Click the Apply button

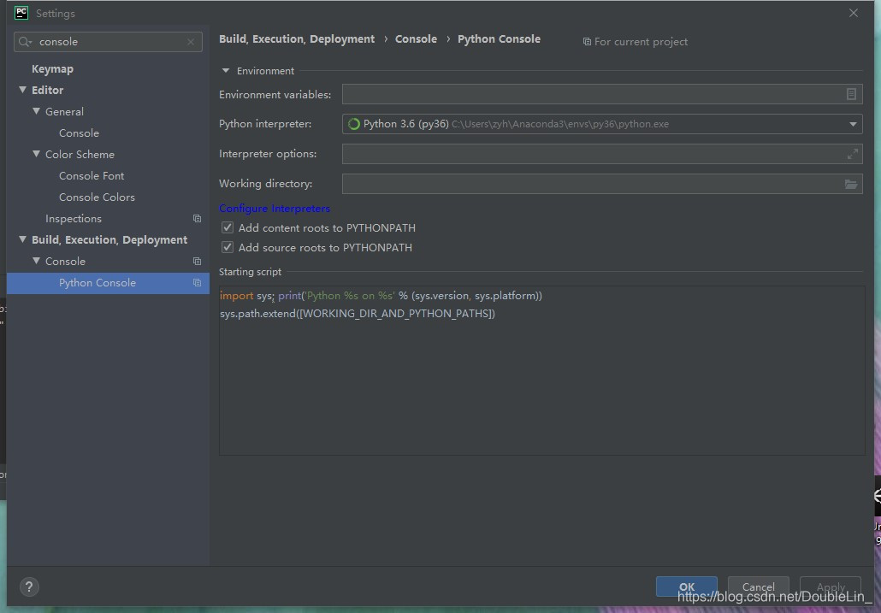pyautogui.click(x=831, y=586)
